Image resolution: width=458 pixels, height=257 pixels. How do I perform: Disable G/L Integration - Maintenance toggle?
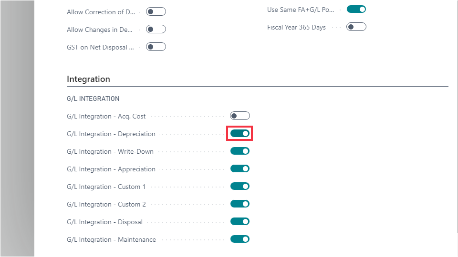(x=239, y=239)
